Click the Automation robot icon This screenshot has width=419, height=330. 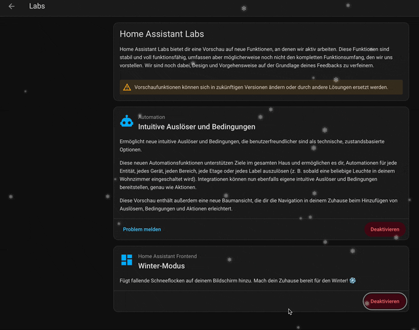coord(126,122)
